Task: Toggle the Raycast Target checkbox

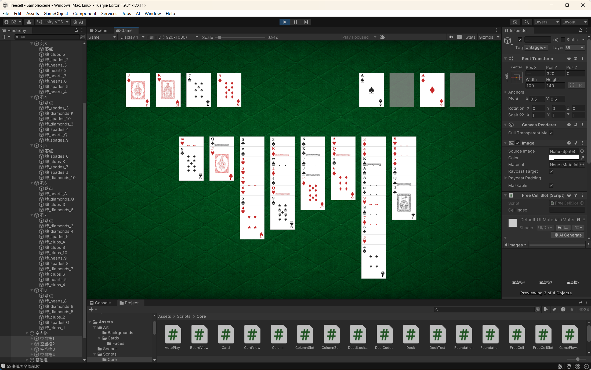Action: pyautogui.click(x=551, y=171)
